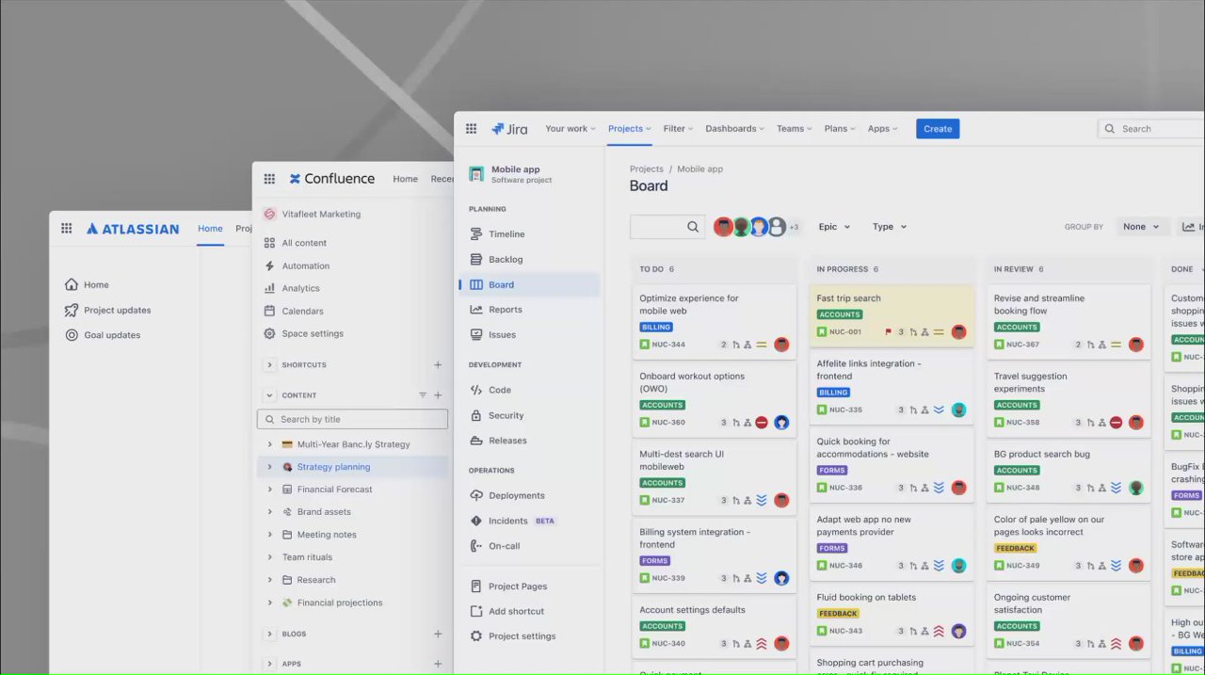Click the Confluence logo
1205x675 pixels.
pyautogui.click(x=331, y=179)
